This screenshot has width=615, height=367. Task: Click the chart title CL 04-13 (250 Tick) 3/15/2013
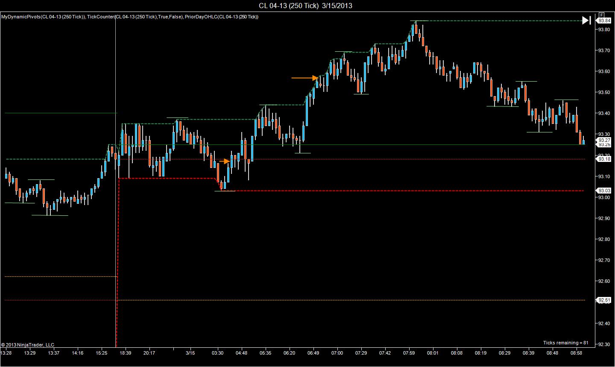pos(305,6)
